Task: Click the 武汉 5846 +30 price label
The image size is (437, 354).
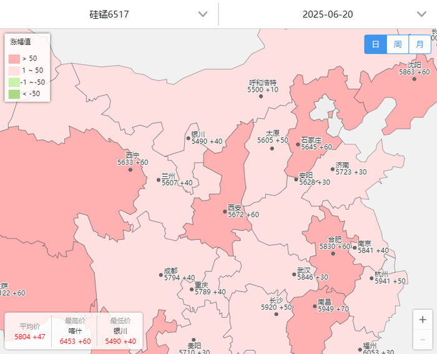Action: click(312, 273)
